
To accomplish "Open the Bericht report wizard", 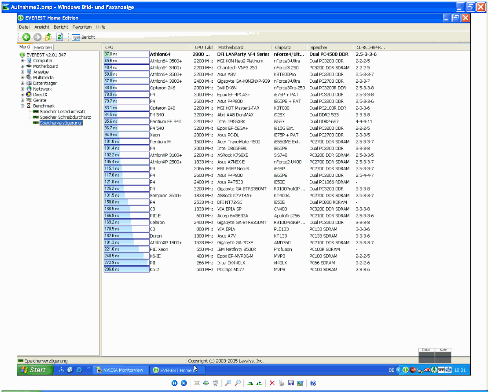I will point(84,37).
